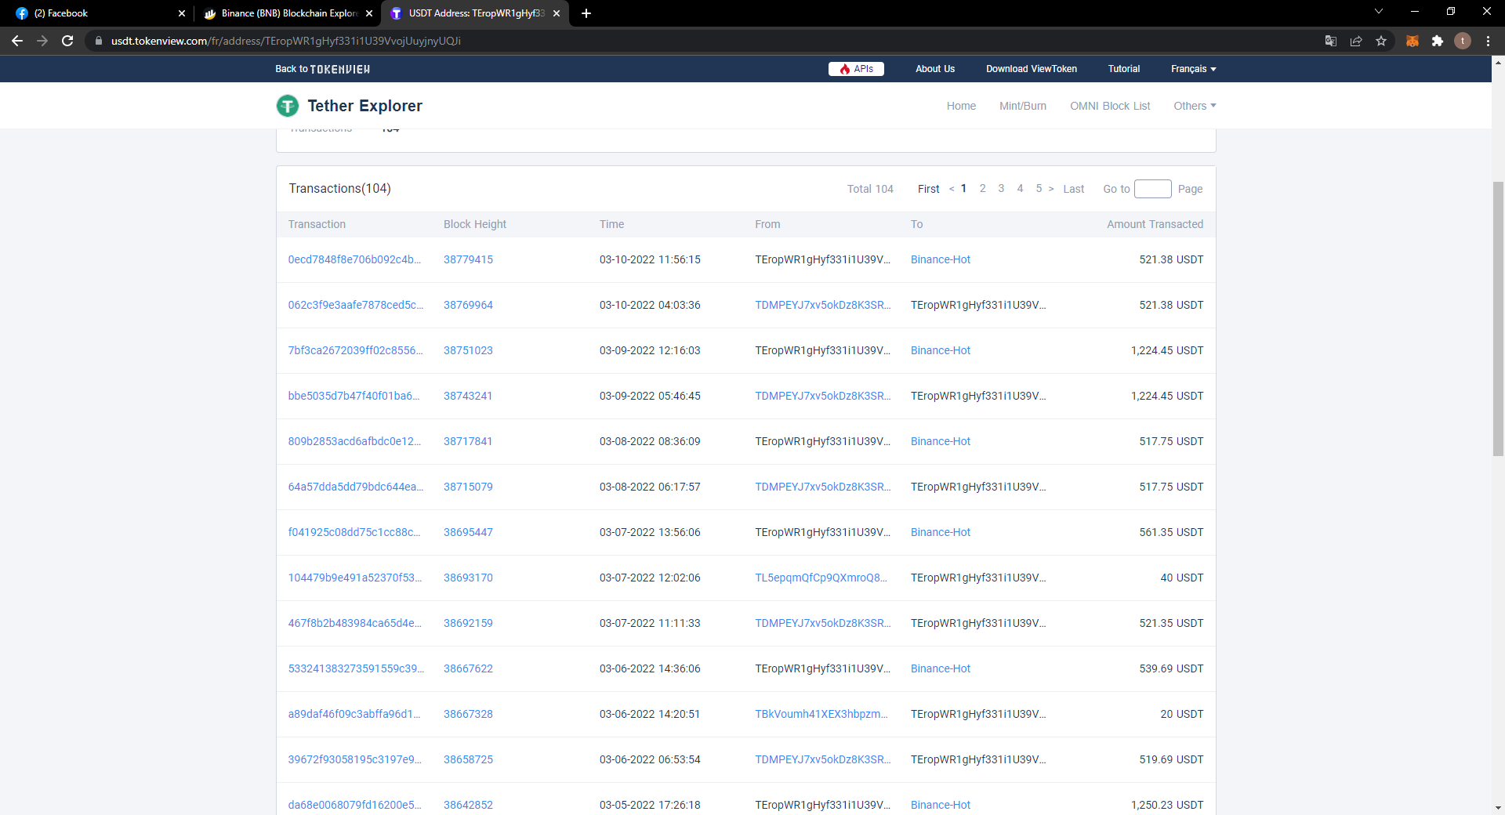
Task: Open Binance-Hot on 521.38 USDT row
Action: click(941, 259)
